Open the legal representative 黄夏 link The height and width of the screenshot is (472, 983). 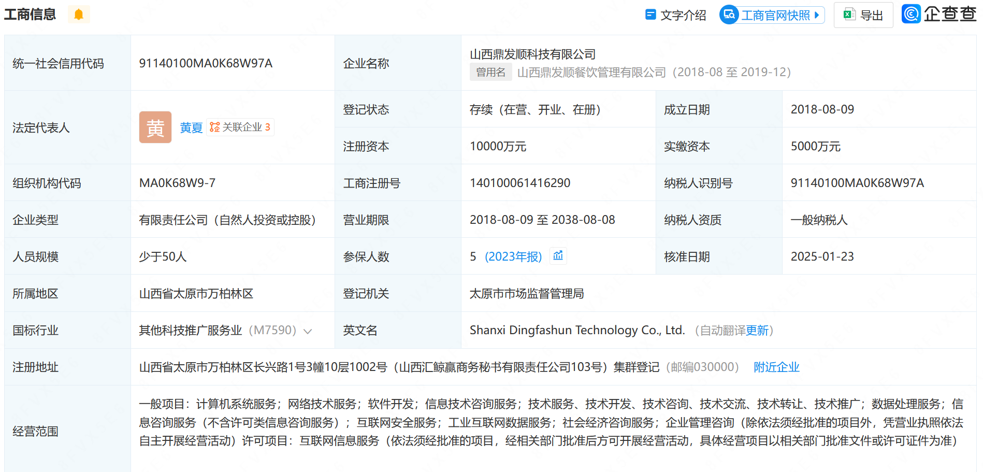pos(191,128)
